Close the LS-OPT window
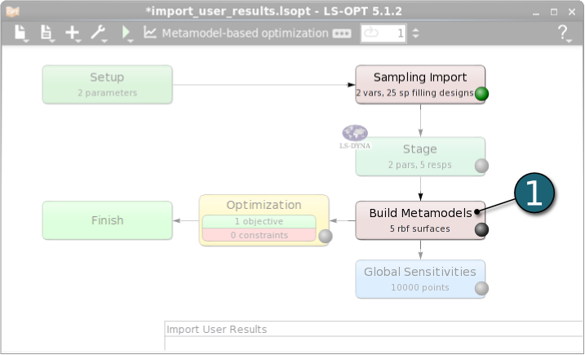Screen dimensions: 585x355 (572, 12)
